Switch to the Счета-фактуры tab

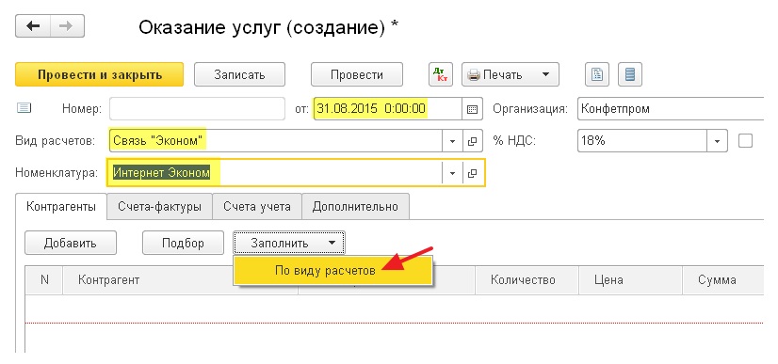click(x=160, y=207)
